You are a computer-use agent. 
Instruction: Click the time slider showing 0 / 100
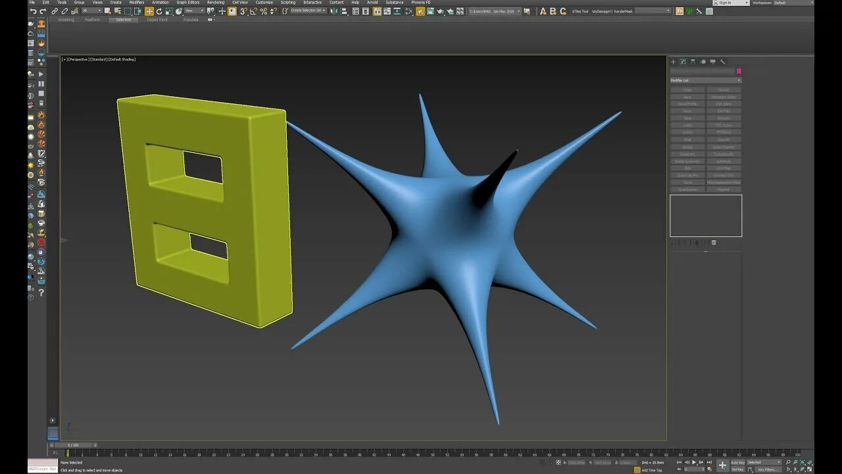coord(72,445)
